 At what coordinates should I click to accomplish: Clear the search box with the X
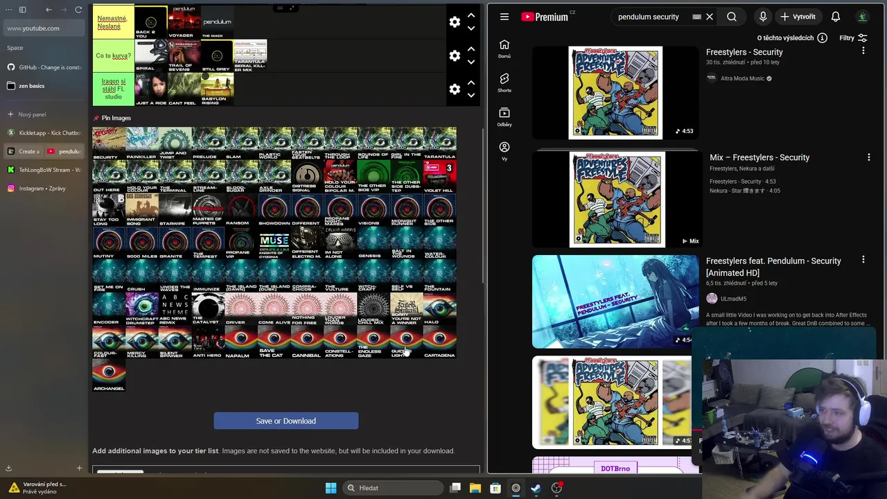pyautogui.click(x=710, y=17)
